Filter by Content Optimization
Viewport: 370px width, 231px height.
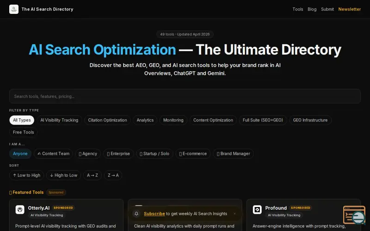(213, 120)
